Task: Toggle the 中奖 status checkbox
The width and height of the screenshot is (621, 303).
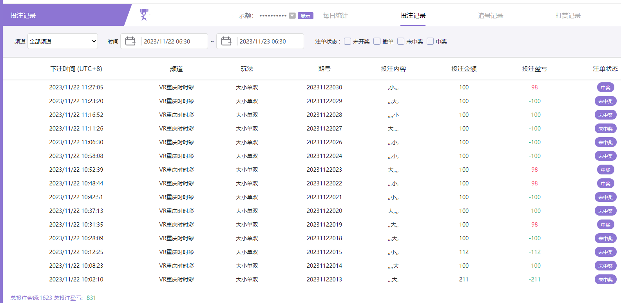Action: 430,41
